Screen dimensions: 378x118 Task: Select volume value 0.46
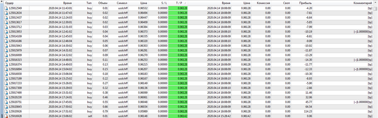point(105,97)
